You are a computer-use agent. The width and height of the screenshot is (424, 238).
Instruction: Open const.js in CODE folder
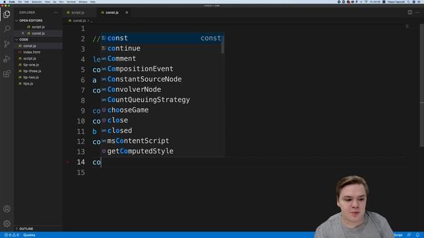29,46
